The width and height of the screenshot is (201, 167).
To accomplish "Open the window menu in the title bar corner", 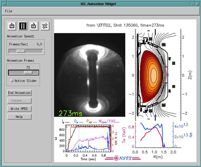I will [x=4, y=4].
